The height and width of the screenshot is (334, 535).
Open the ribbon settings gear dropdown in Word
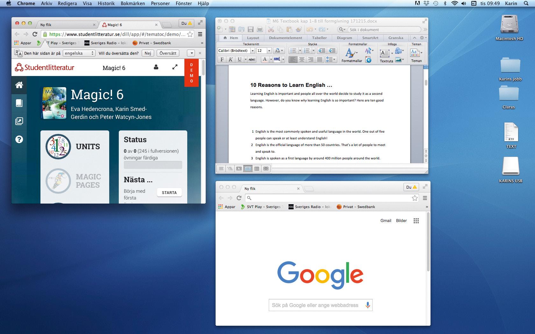click(x=423, y=38)
